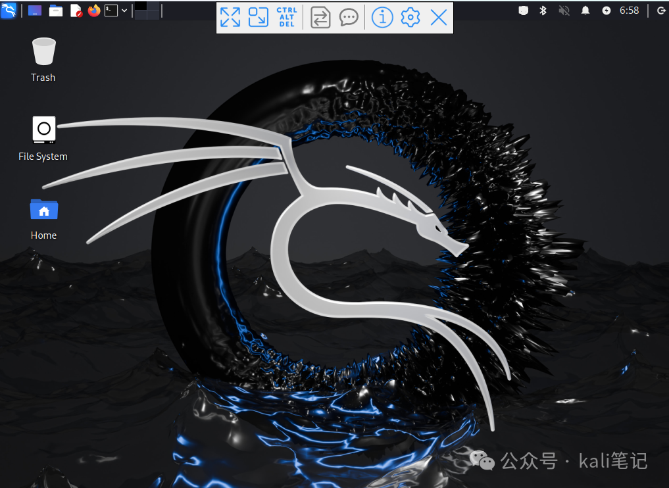Close the remote session with the X icon
This screenshot has height=488, width=669.
pyautogui.click(x=439, y=18)
